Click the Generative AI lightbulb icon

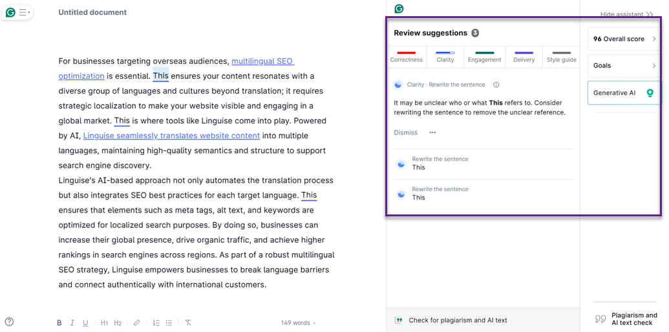pos(650,92)
